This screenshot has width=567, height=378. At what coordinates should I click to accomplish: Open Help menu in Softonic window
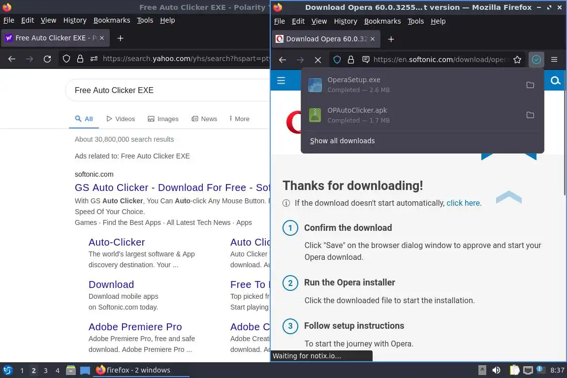(x=438, y=21)
